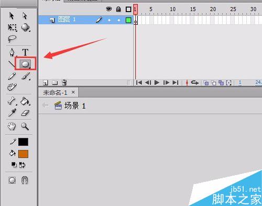
Task: Go to first frame
Action: (139, 82)
